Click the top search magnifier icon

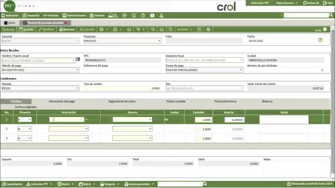tap(331, 15)
